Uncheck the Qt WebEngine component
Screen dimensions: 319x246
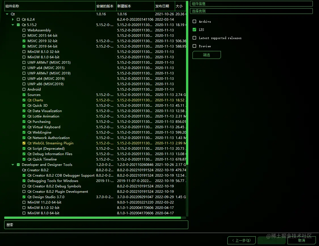24,132
